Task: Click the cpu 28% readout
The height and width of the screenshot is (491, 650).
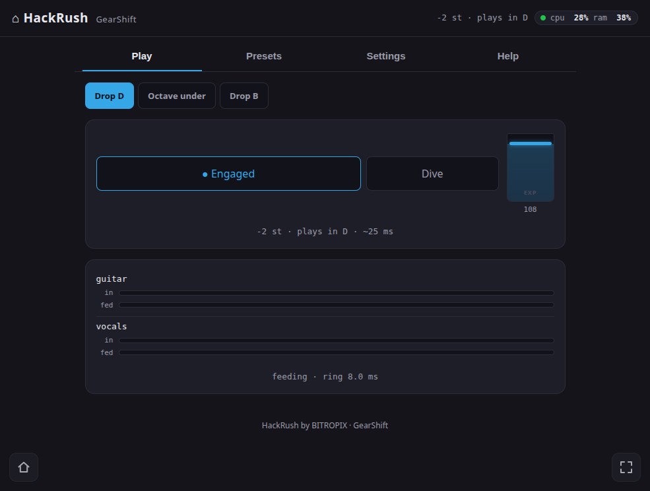Action: [569, 18]
